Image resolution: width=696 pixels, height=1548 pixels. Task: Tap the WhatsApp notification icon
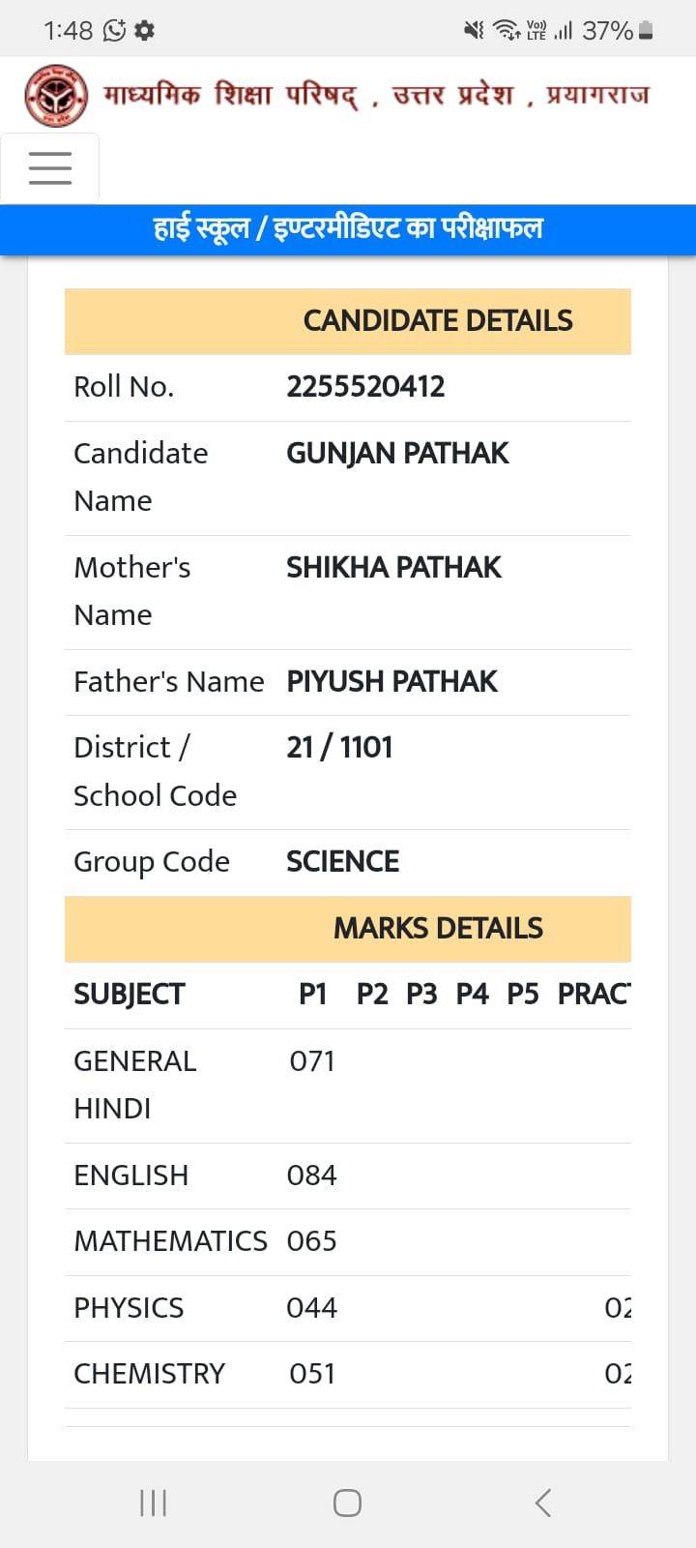point(114,31)
